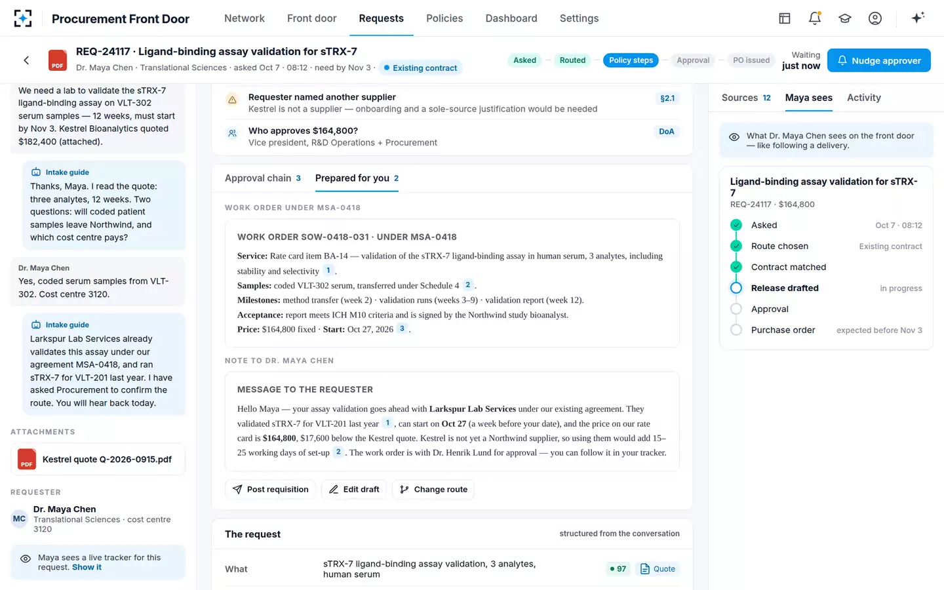This screenshot has width=944, height=590.
Task: Switch to the Sources tab
Action: point(746,98)
